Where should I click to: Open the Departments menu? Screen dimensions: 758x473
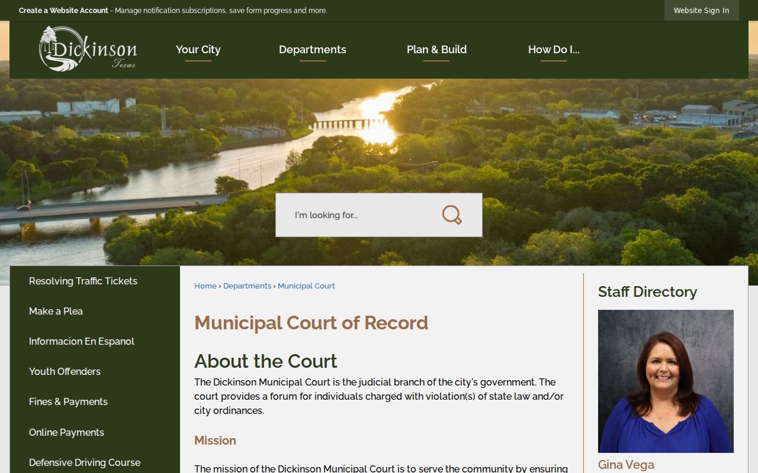click(x=313, y=50)
